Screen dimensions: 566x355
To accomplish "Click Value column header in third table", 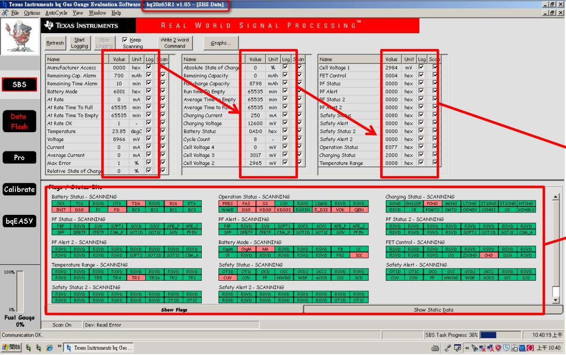I will tap(391, 59).
